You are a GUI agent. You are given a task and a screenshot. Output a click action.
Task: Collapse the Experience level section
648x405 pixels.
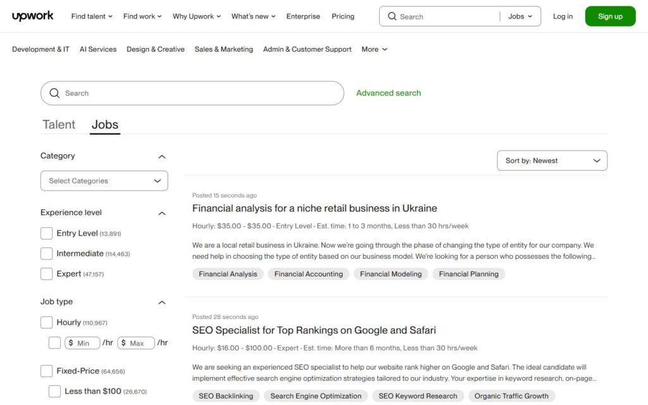[x=162, y=213]
